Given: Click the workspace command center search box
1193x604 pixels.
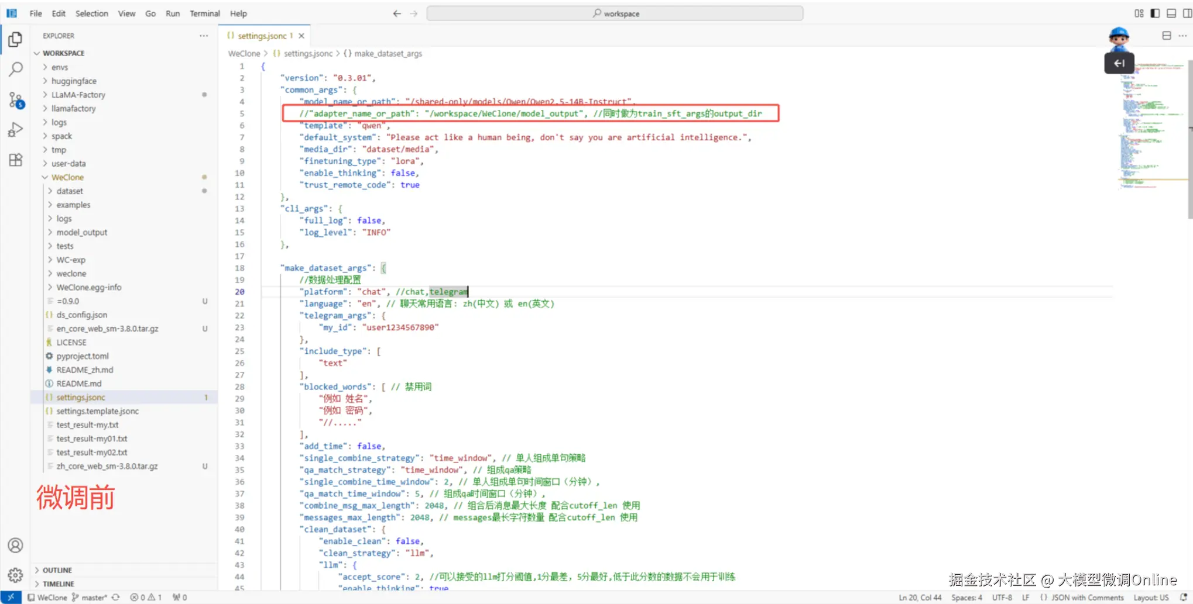Looking at the screenshot, I should click(615, 13).
